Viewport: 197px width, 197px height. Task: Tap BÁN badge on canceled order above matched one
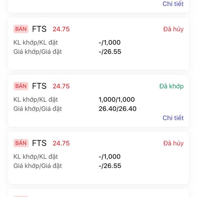click(x=21, y=29)
